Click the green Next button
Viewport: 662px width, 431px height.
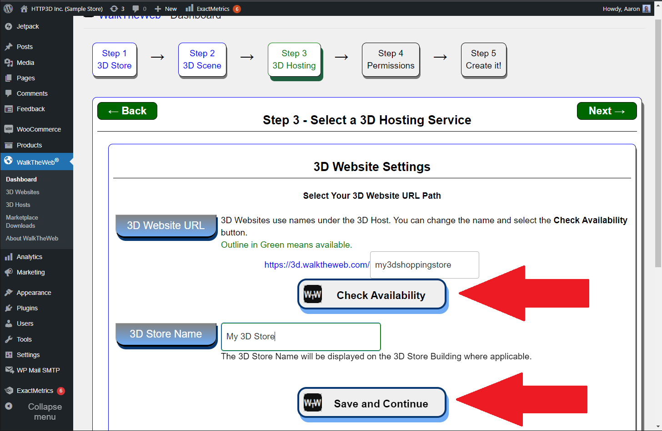pyautogui.click(x=607, y=111)
